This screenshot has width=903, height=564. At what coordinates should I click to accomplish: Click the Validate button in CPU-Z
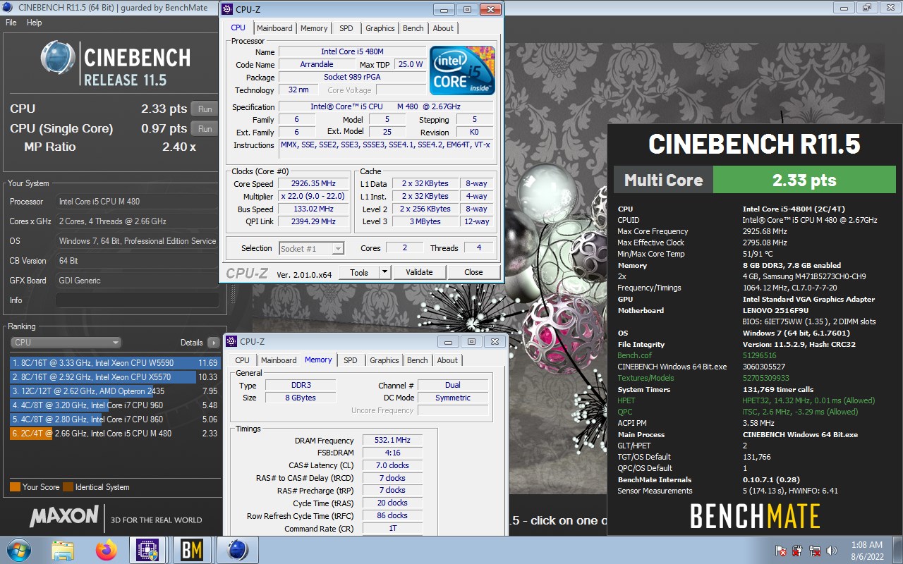pyautogui.click(x=419, y=272)
